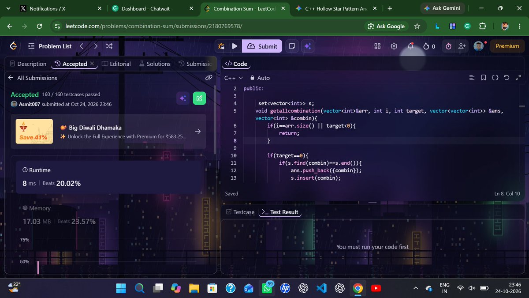529x298 pixels.
Task: Click the purple AI analyze submission button
Action: coord(183,98)
